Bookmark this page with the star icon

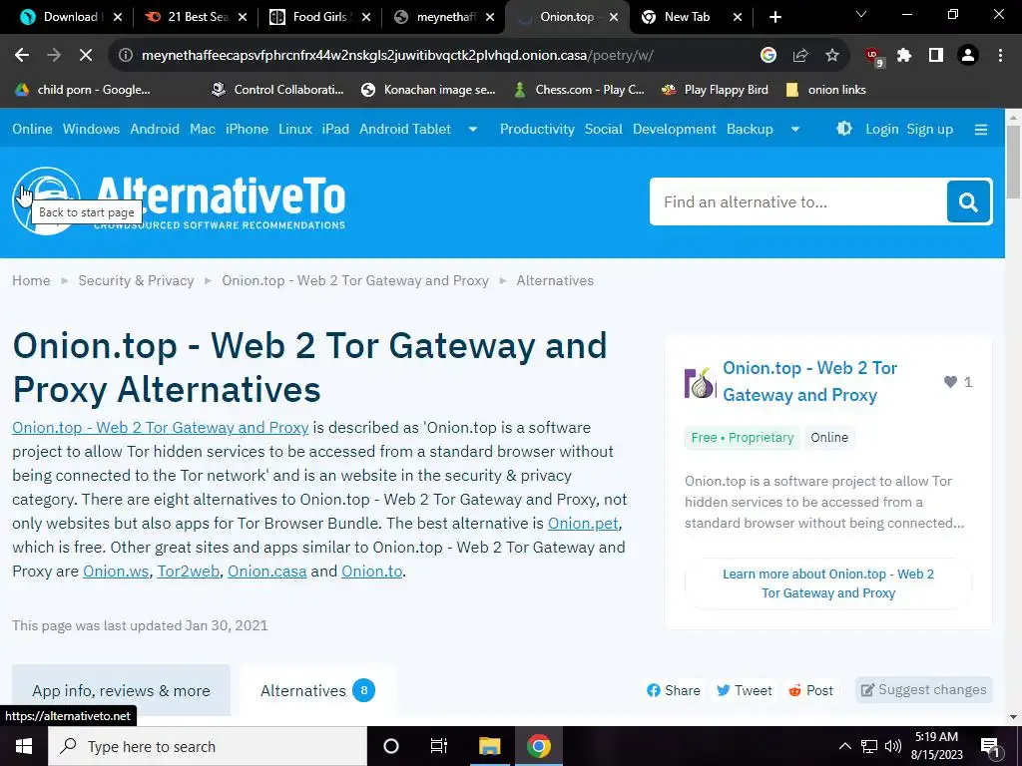point(832,56)
